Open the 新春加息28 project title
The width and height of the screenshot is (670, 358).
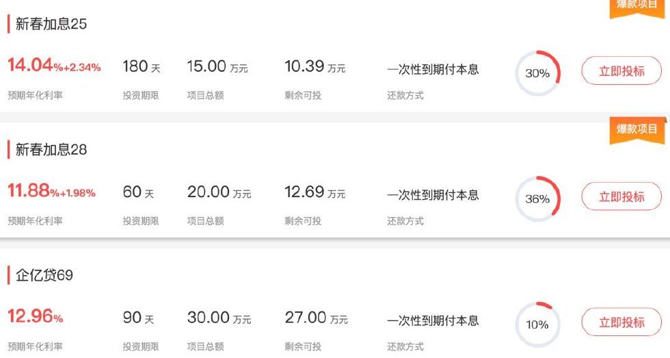[51, 149]
